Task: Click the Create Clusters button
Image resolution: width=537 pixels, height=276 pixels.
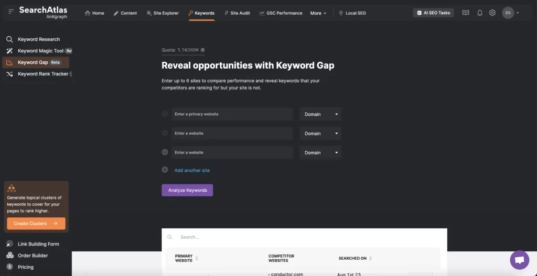Action: tap(36, 224)
